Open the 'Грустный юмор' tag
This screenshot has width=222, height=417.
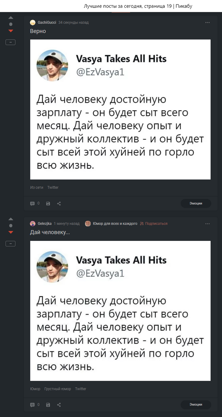click(x=58, y=389)
